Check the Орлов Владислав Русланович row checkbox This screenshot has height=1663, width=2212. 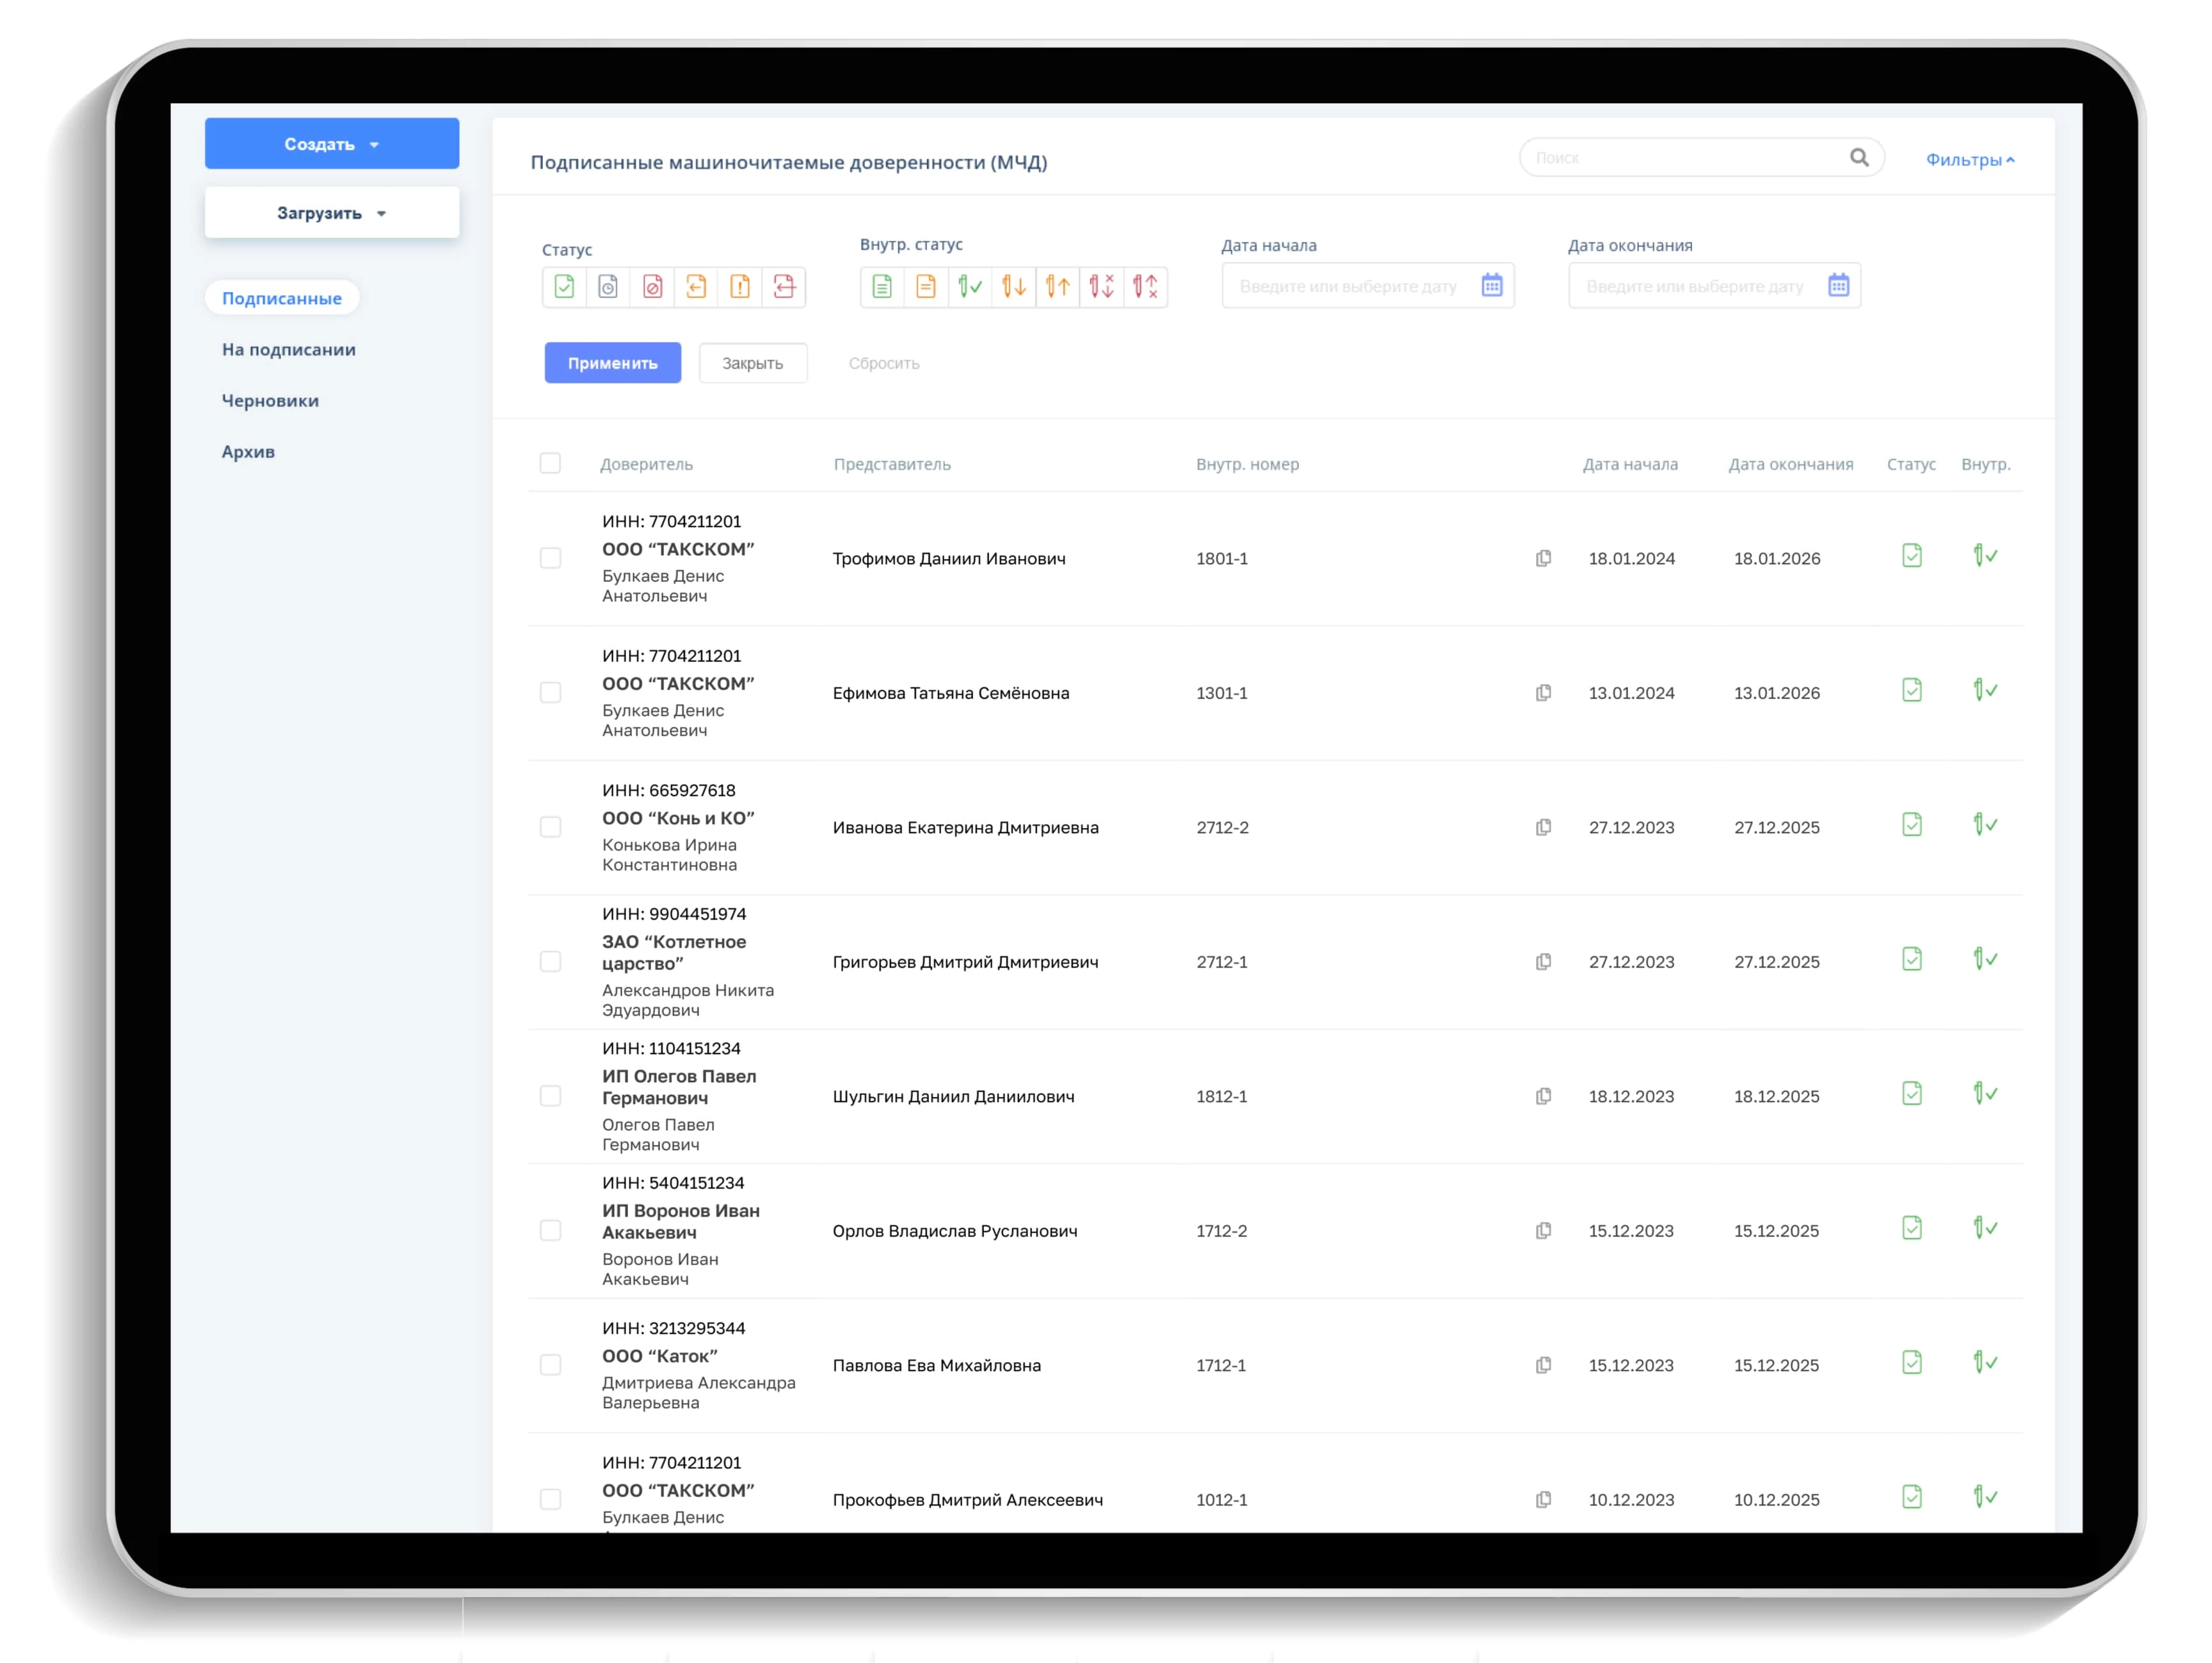(x=550, y=1230)
